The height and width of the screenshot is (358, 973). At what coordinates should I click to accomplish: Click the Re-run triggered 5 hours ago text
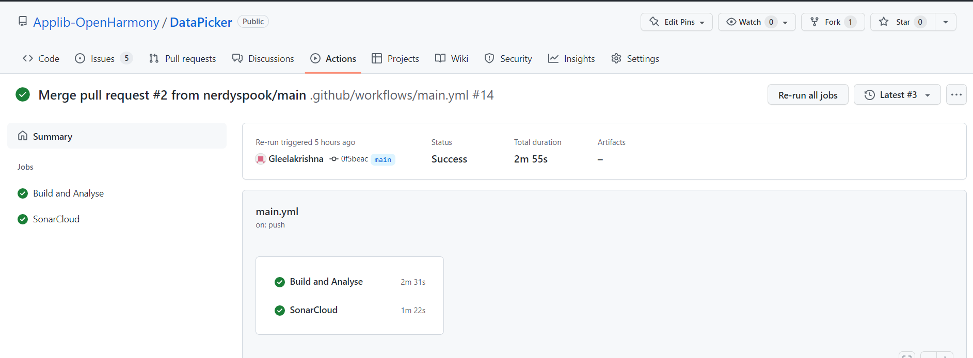coord(305,142)
